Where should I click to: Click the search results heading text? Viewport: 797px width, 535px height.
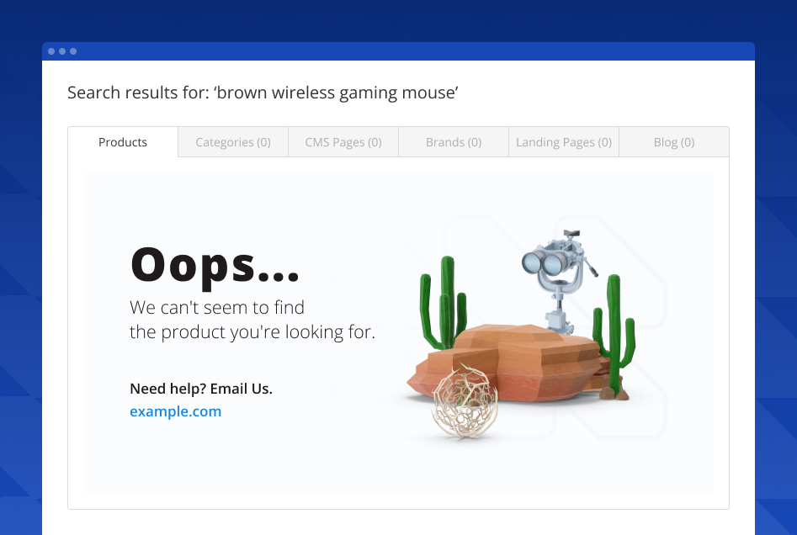(263, 93)
